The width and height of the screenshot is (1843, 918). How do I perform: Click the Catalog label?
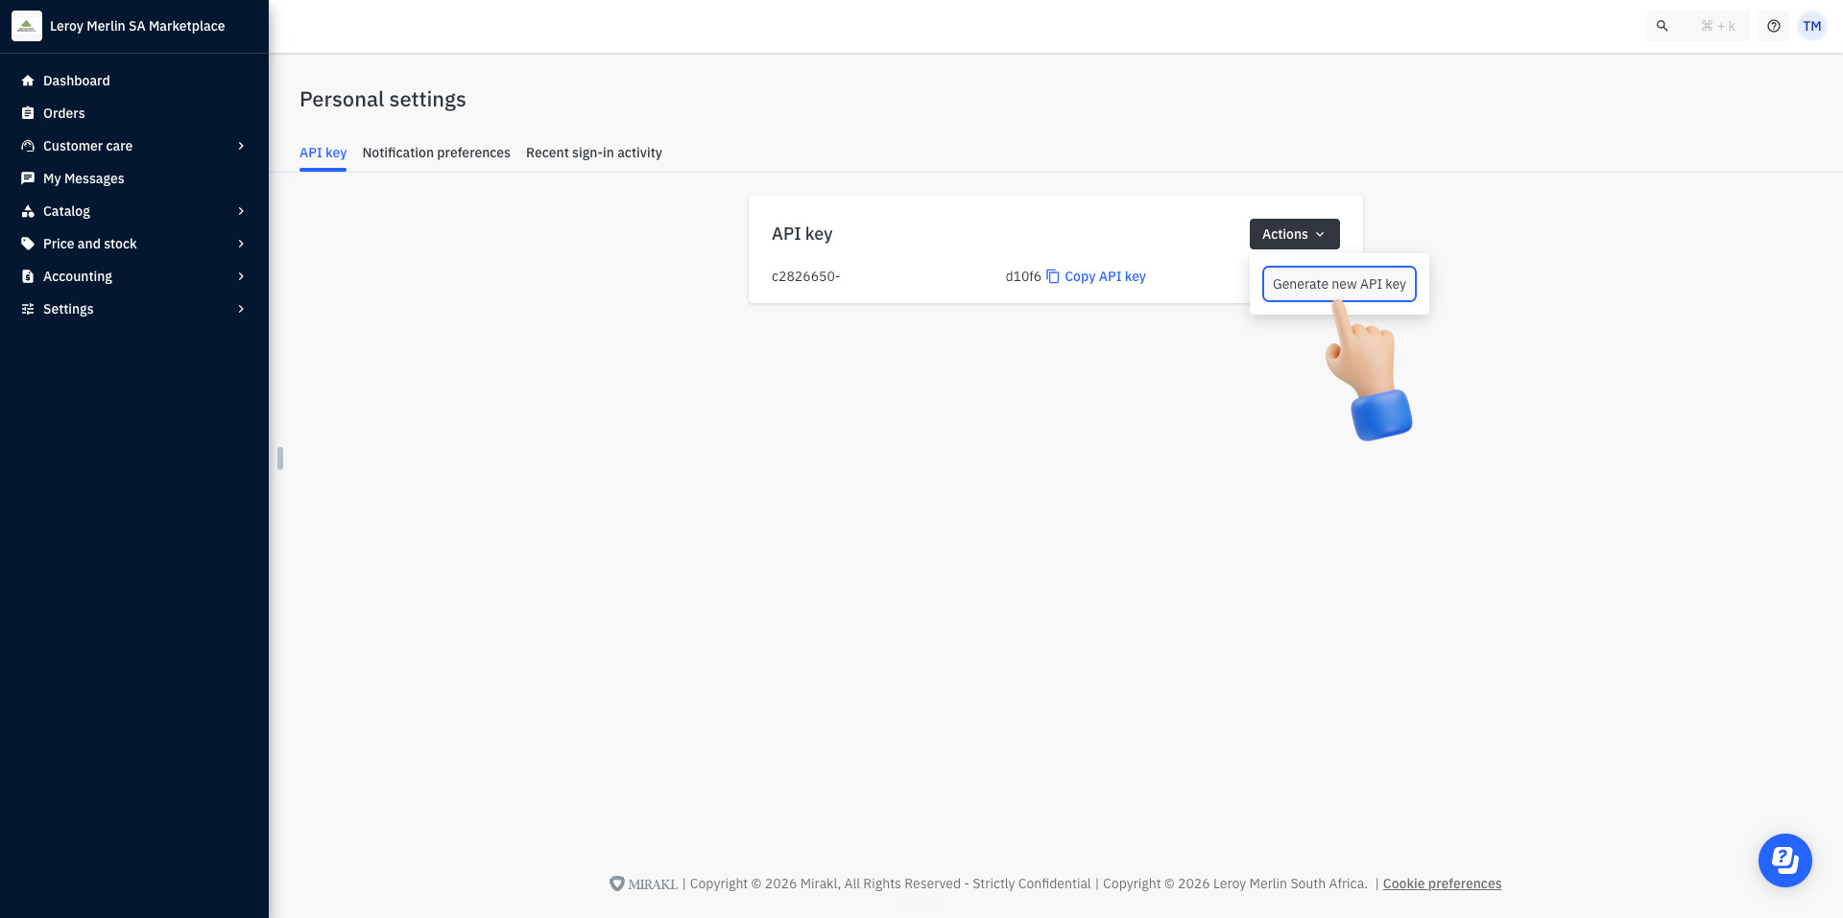tap(66, 211)
